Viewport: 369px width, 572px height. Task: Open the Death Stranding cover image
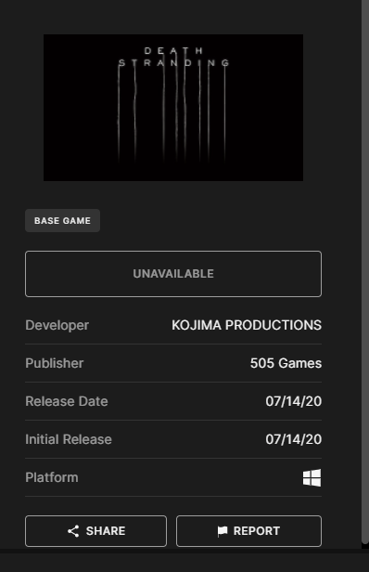point(173,108)
